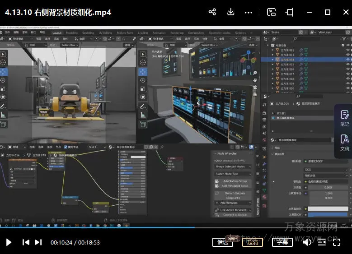Open the playlist icon in player bar
352x254 pixels.
[x=322, y=242]
